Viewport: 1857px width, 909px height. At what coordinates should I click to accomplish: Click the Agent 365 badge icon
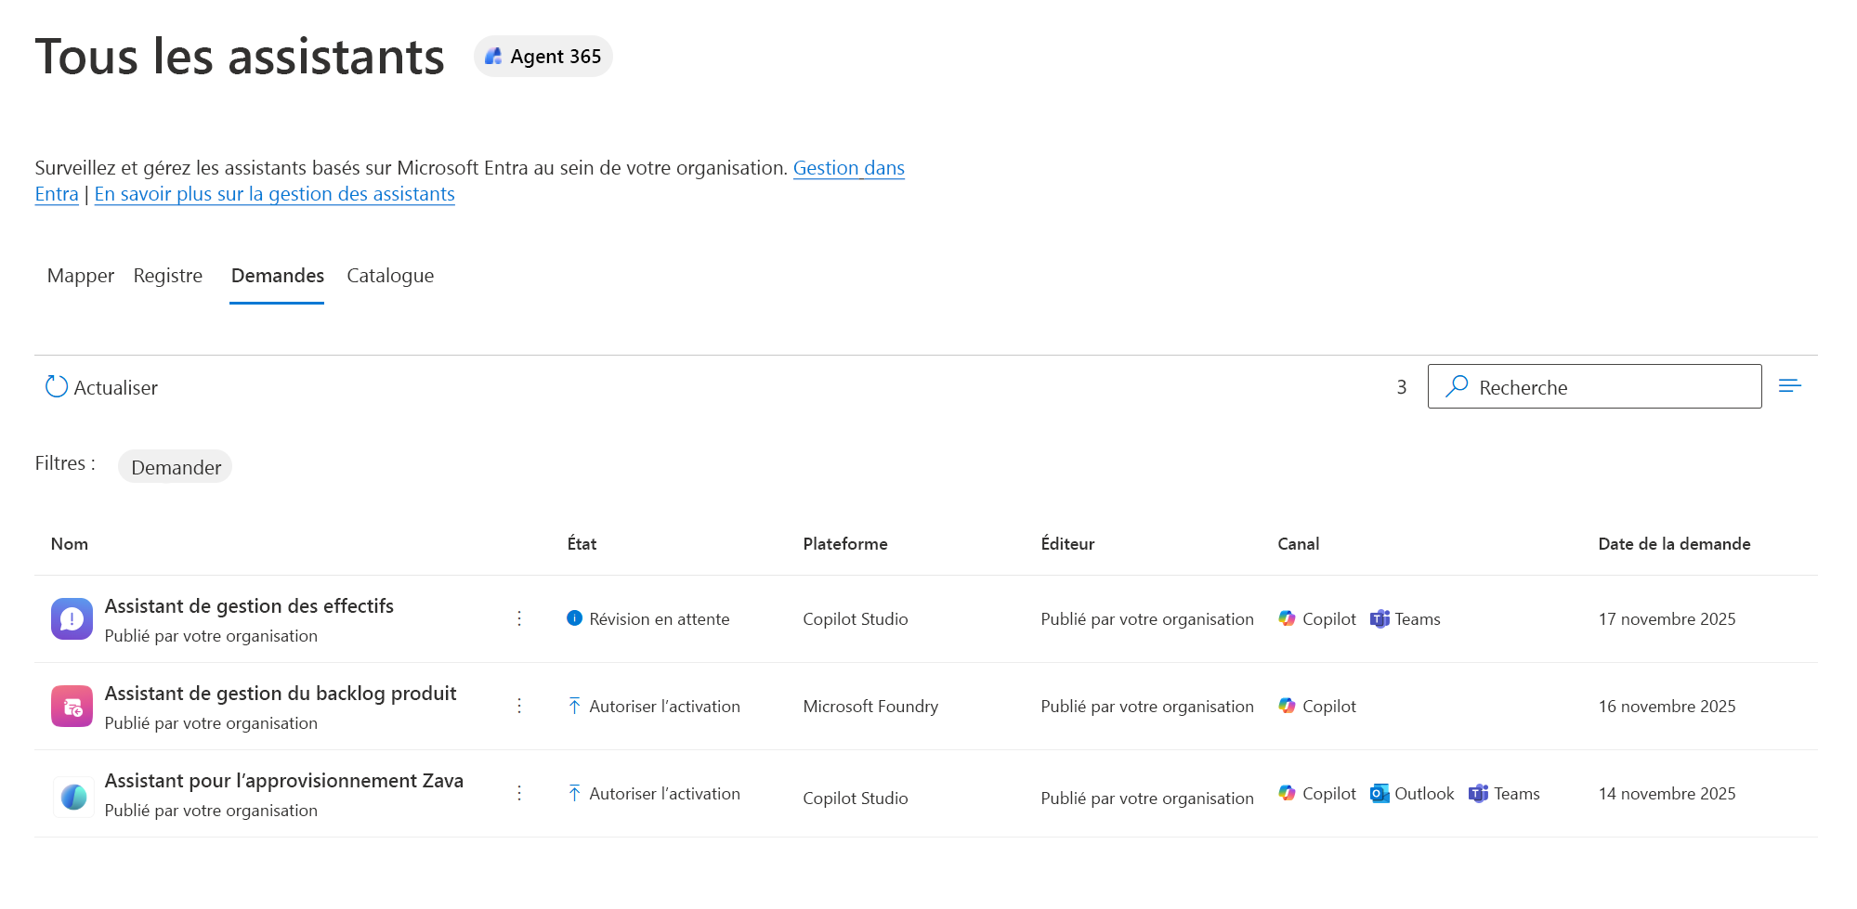point(493,57)
